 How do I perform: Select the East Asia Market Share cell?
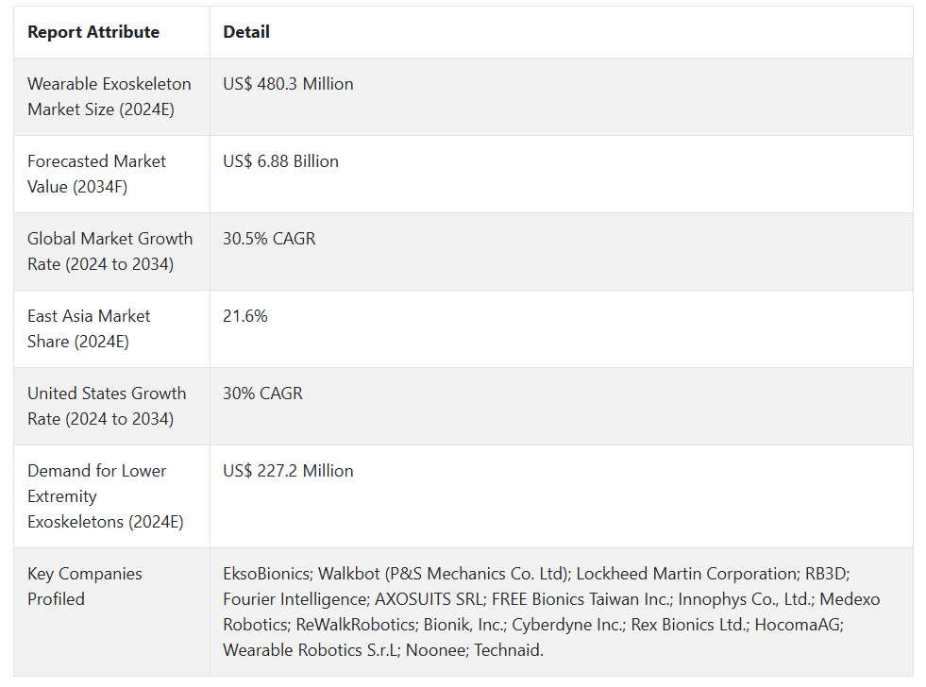tap(89, 328)
